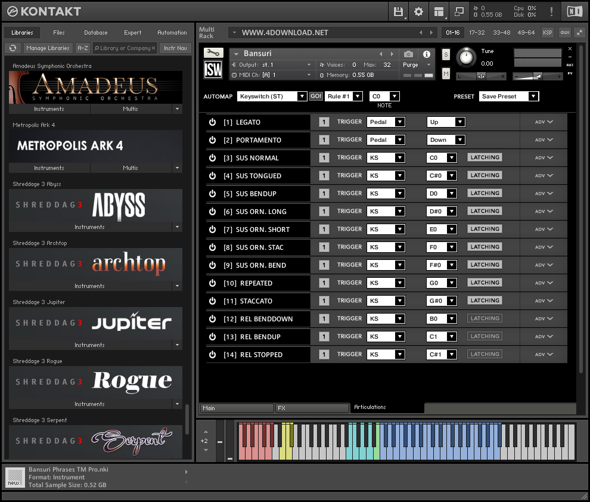Open the instrument info icon
The height and width of the screenshot is (502, 590).
(426, 54)
